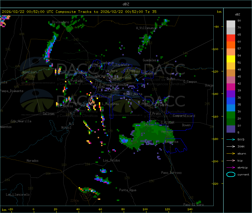Click the white 30HM arrow in the legend
Screen dimensions: 252x213
pyautogui.click(x=231, y=146)
